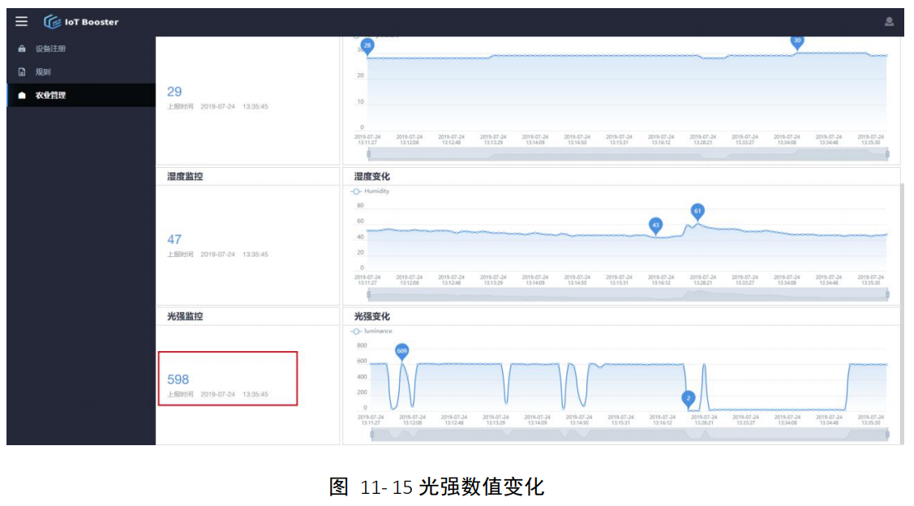Click the 28 marker pin on temperature chart
Viewport: 914px width, 506px height.
pos(367,46)
